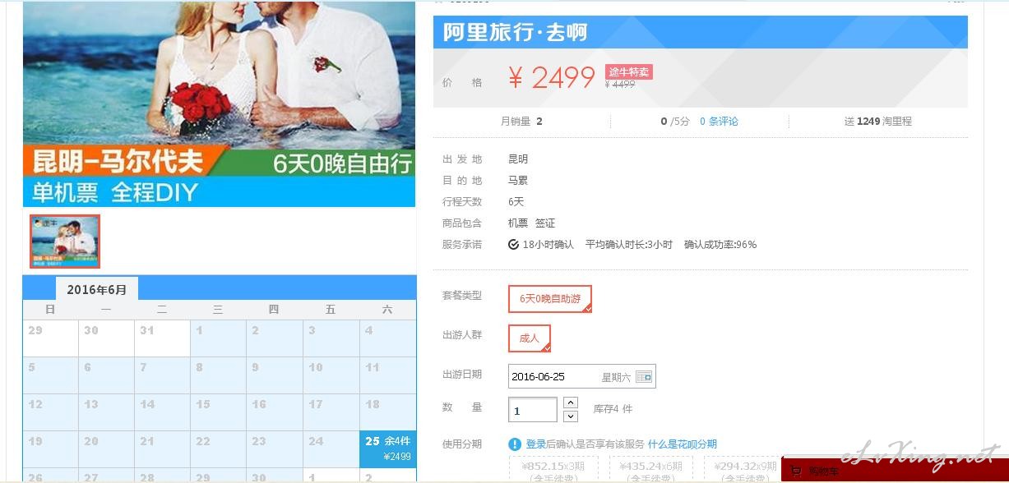Click the shopping cart icon

click(795, 471)
